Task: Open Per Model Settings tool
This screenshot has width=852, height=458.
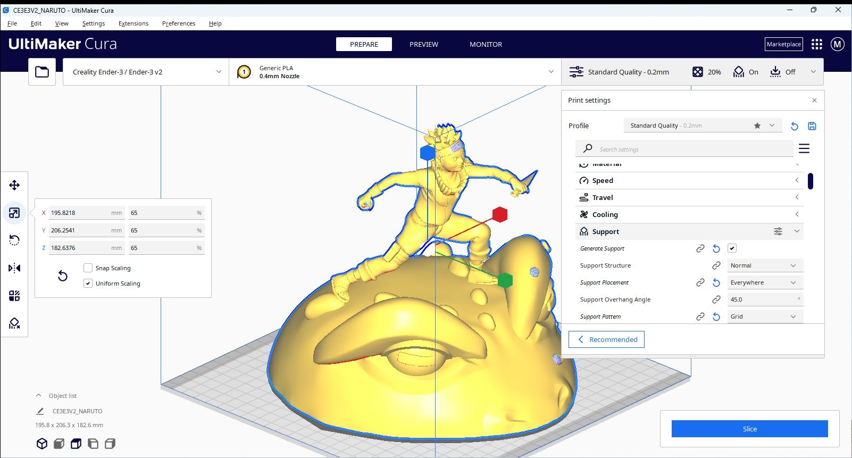Action: coord(14,296)
